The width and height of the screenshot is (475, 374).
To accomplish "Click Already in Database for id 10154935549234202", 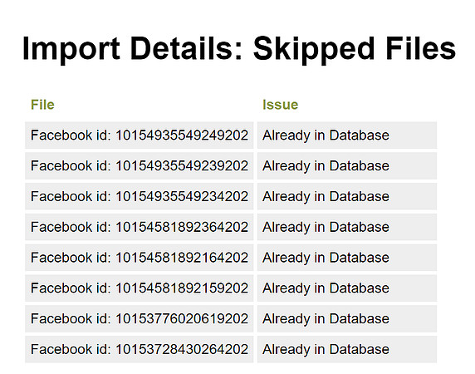I will click(x=347, y=196).
